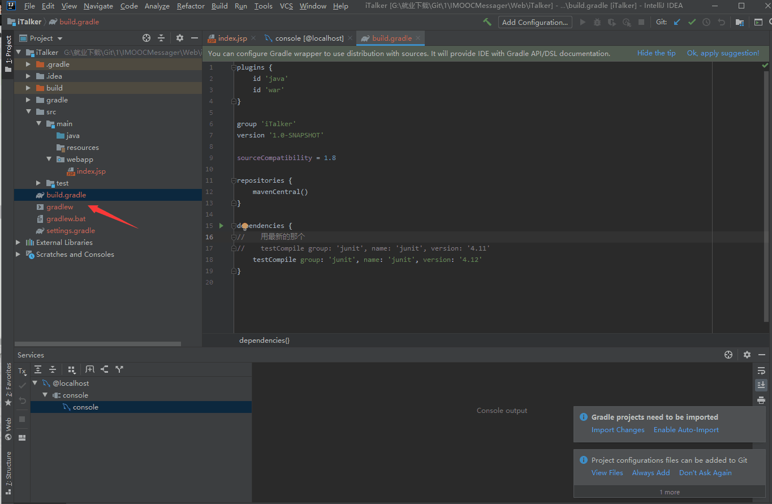Collapse the iTalker root project node
This screenshot has width=772, height=504.
point(18,52)
